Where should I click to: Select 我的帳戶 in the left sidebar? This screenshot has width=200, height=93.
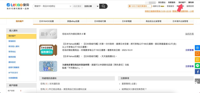pos(22,36)
